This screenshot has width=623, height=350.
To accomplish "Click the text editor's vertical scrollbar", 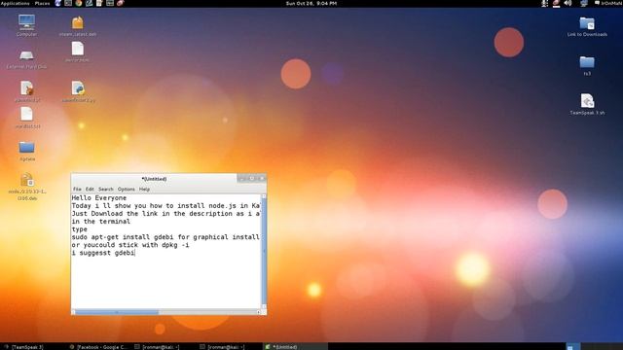I will (264, 252).
